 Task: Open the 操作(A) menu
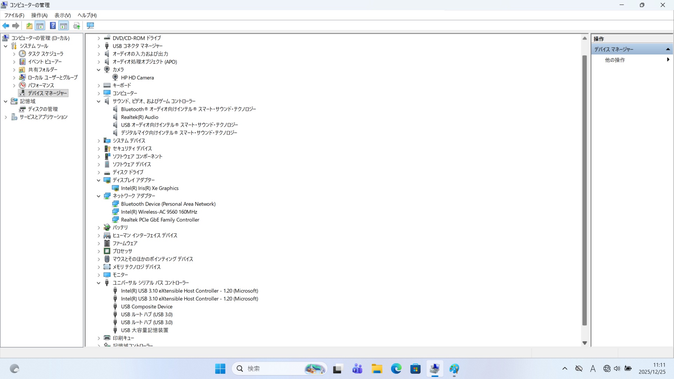[x=39, y=15]
